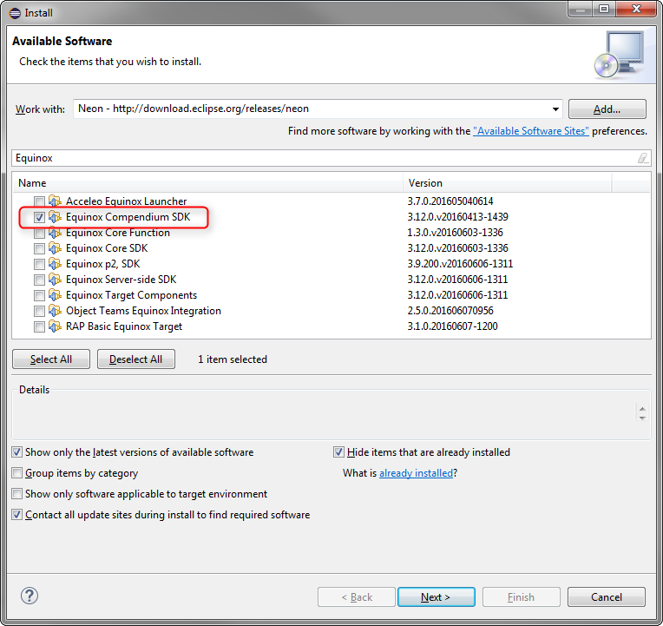
Task: Click the RAP Basic Equinox Target icon
Action: click(x=55, y=326)
